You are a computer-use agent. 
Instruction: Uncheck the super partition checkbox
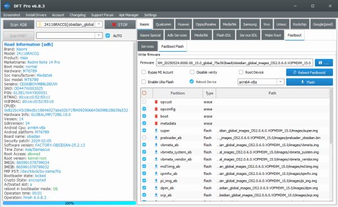pos(144,130)
